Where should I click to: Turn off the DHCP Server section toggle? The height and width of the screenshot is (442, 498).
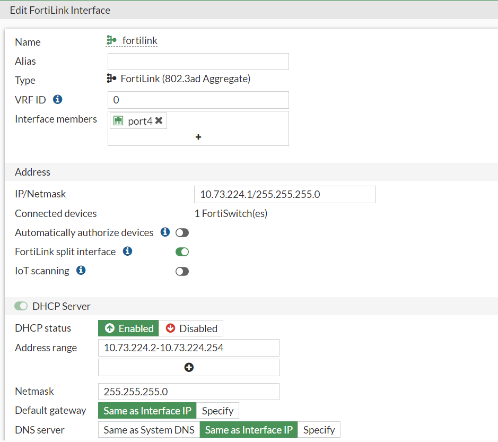click(21, 306)
